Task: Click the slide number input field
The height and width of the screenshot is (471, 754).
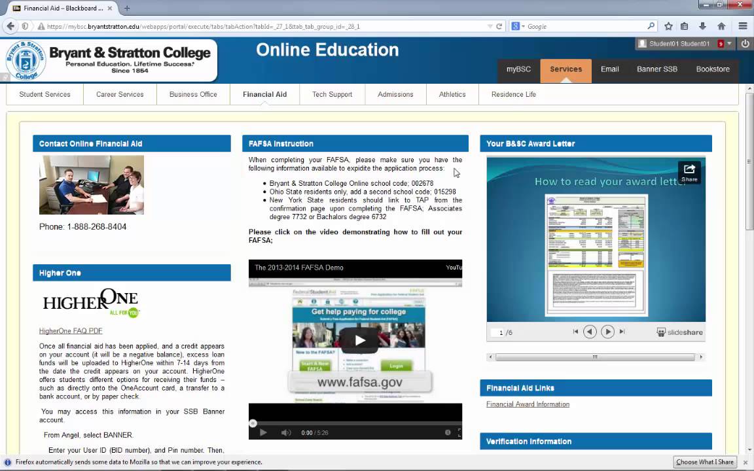Action: point(497,332)
